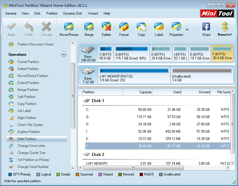Click the Partition Recovery Wizard link
238x186 pixels.
tap(36, 44)
